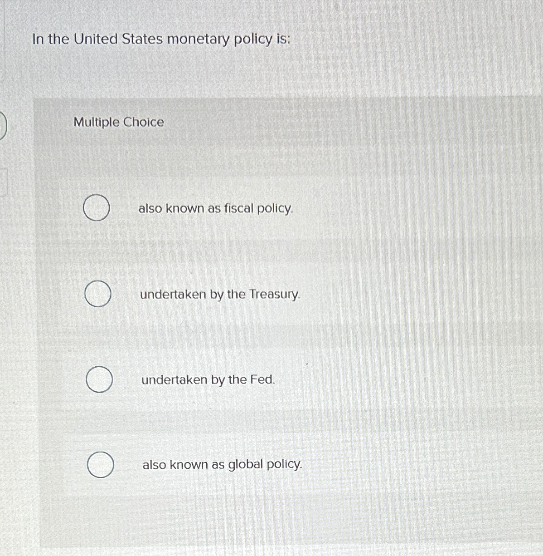Click the word 'fiscal' in the first option
Viewport: 543px width, 556px height.
point(239,208)
